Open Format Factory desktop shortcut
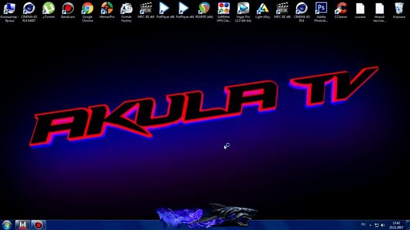The width and height of the screenshot is (410, 230). pos(126,11)
